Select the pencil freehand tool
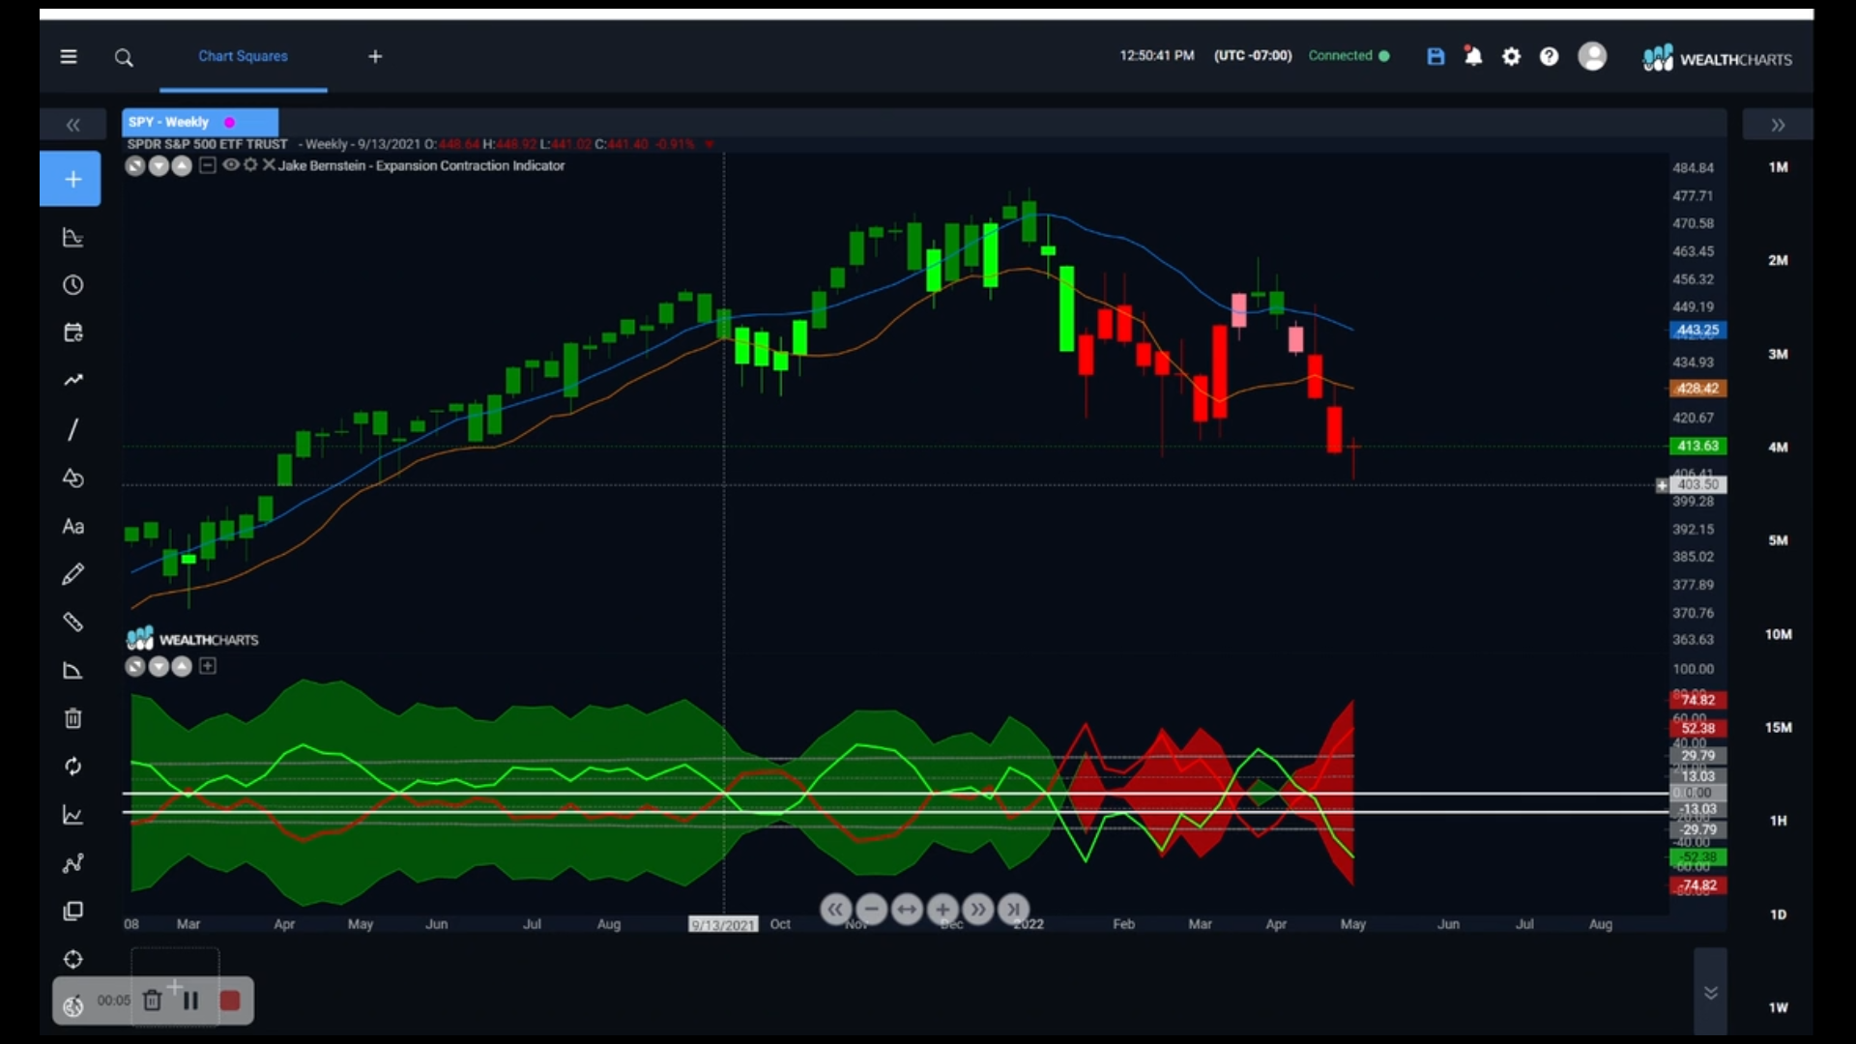This screenshot has height=1044, width=1856. coord(72,574)
